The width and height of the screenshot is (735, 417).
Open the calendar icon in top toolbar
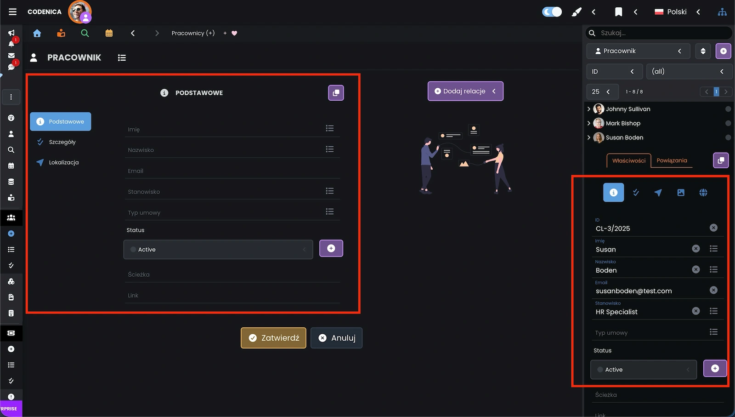pyautogui.click(x=109, y=33)
